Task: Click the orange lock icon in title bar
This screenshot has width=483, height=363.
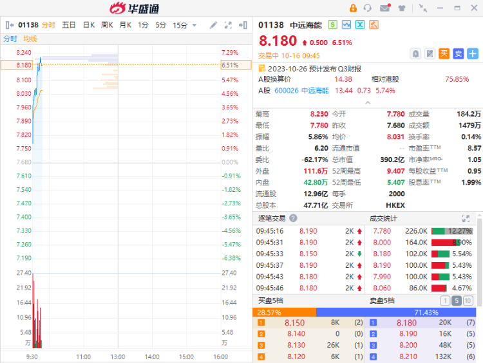Action: tap(353, 8)
